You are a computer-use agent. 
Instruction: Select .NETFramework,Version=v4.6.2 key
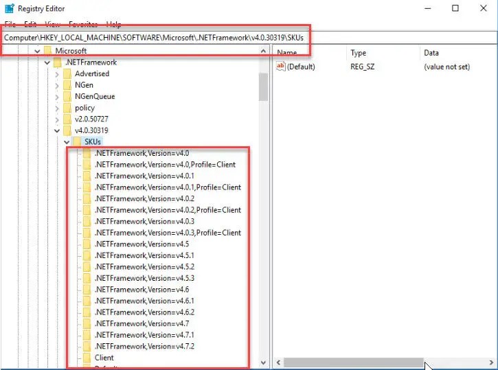point(144,312)
